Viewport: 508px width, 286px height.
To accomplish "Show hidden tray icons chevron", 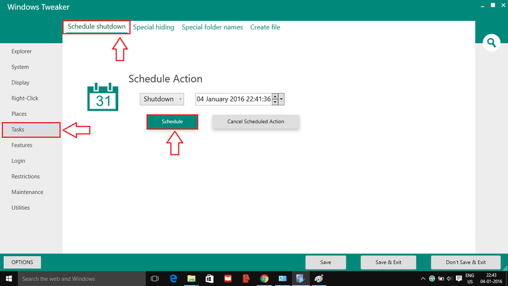I will (x=423, y=278).
